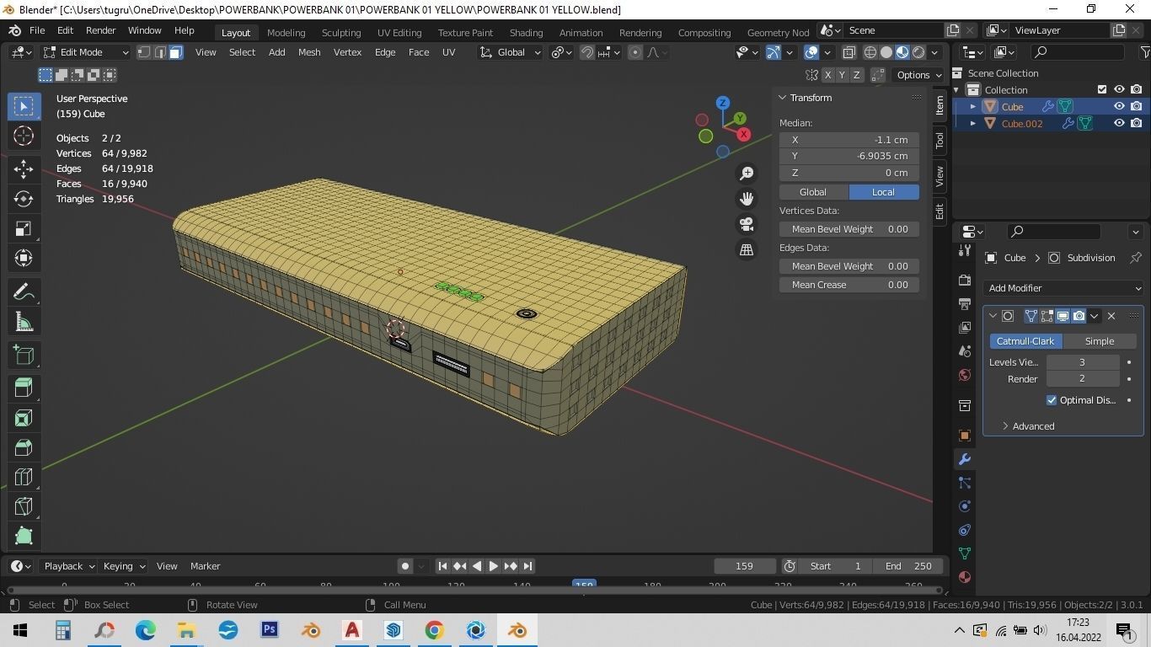Screen dimensions: 1151x647
Task: Toggle Collection exclude checkbox
Action: (1102, 89)
